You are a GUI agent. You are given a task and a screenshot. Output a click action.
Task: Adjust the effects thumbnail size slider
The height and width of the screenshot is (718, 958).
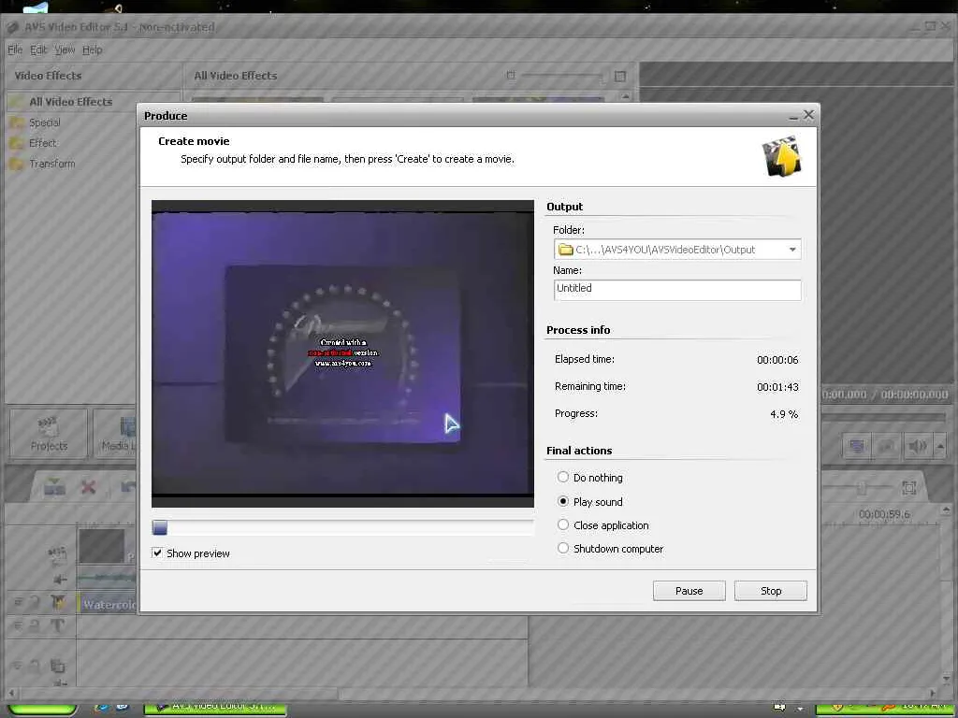pyautogui.click(x=561, y=76)
